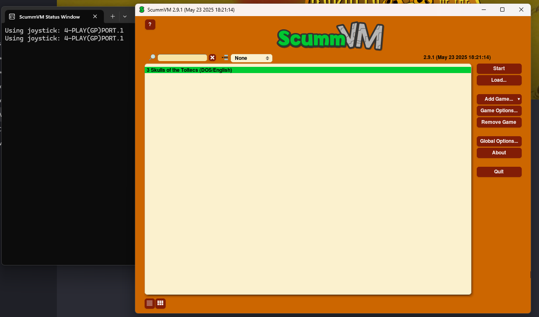
Task: Maximize the ScummVM window
Action: [x=502, y=9]
